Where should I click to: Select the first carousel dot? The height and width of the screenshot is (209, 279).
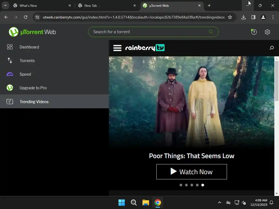click(181, 185)
